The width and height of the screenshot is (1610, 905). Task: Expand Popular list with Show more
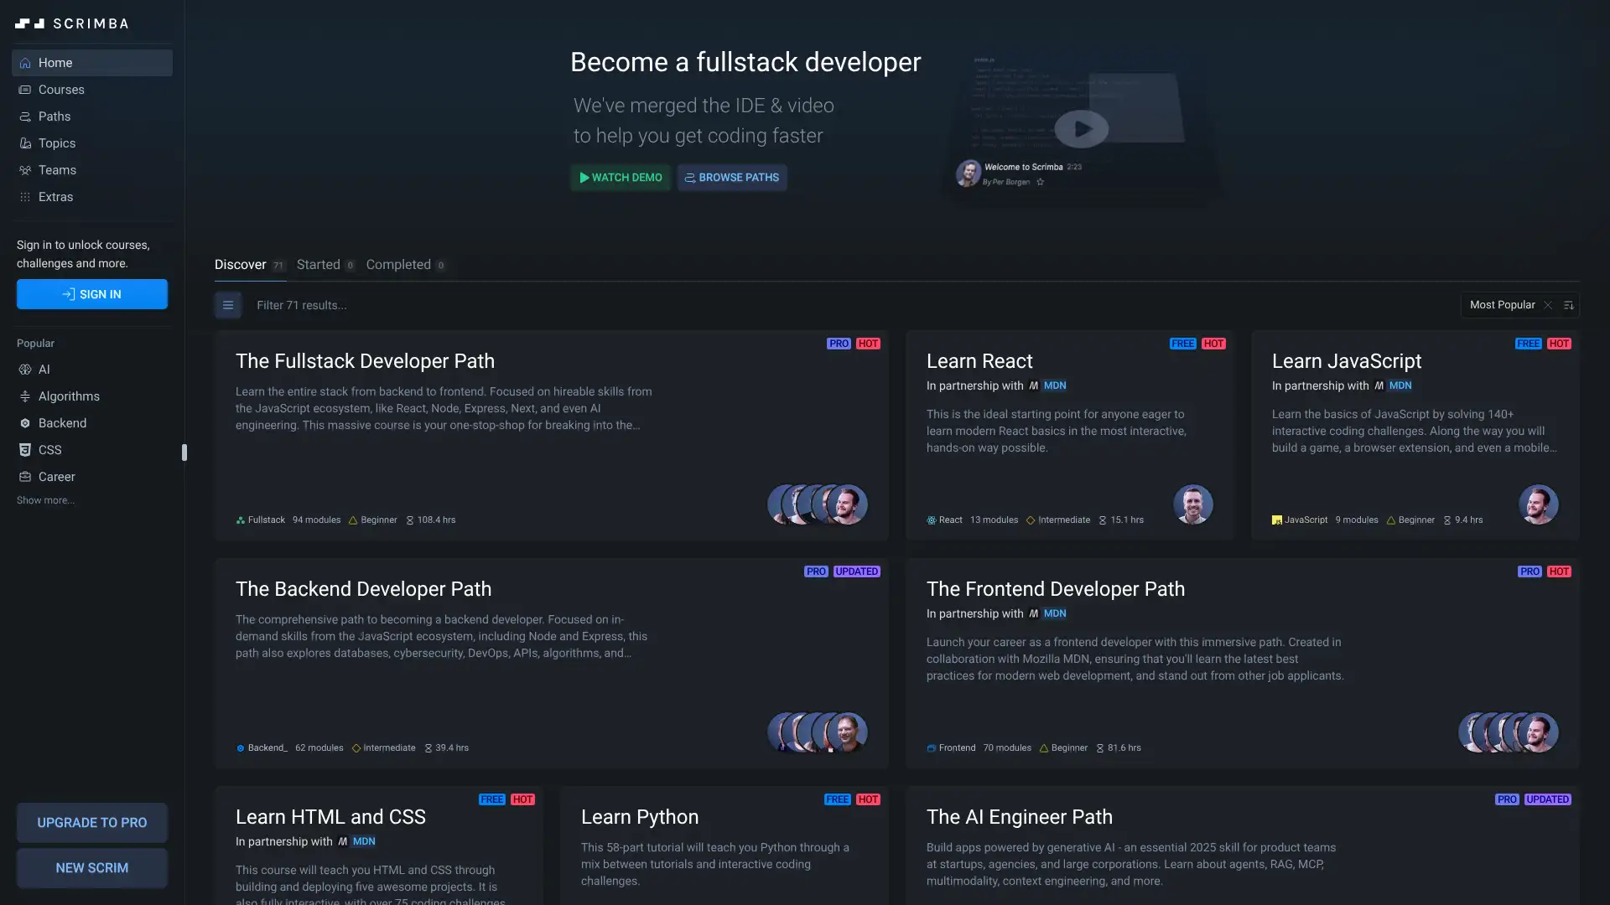tap(45, 500)
